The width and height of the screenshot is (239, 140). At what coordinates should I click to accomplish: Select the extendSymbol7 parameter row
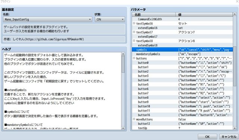pos(183,36)
